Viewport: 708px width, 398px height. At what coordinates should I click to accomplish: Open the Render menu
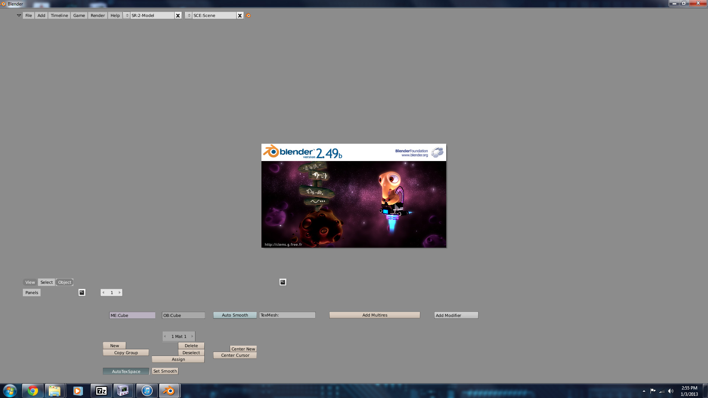tap(98, 15)
